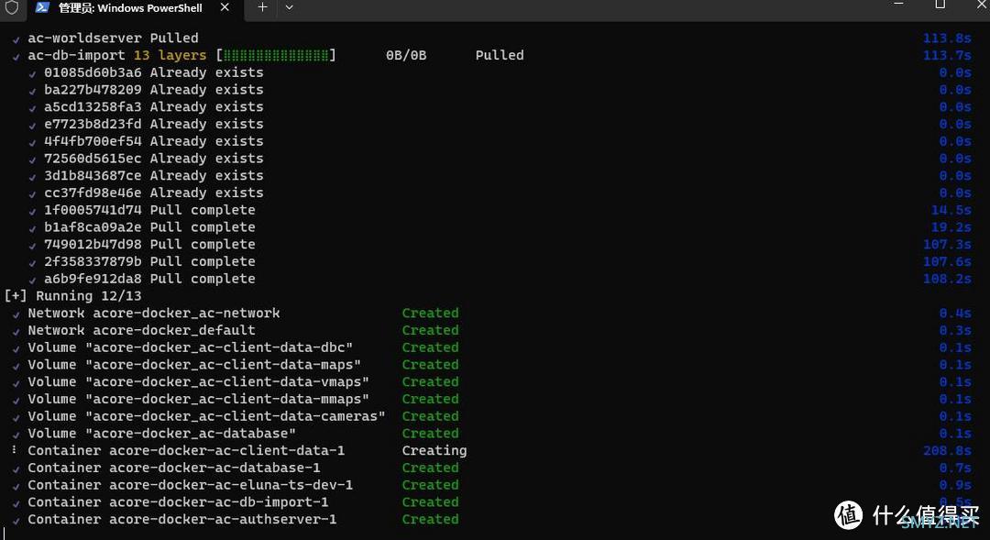This screenshot has width=990, height=540.
Task: Minimize the terminal window
Action: point(898,5)
